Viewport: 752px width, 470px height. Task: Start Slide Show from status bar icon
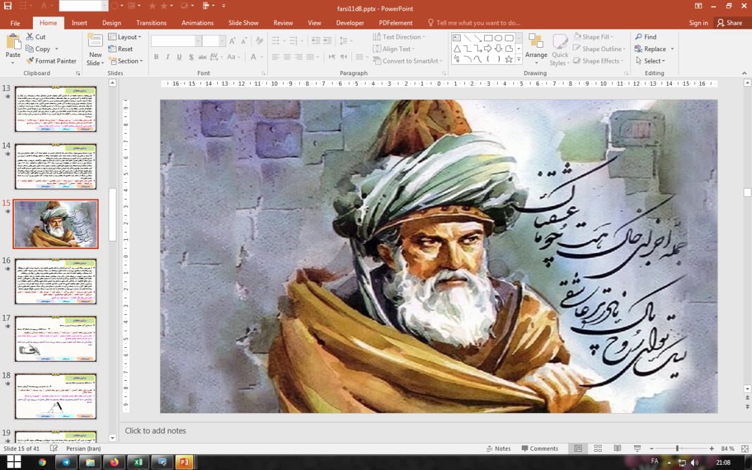coord(637,448)
